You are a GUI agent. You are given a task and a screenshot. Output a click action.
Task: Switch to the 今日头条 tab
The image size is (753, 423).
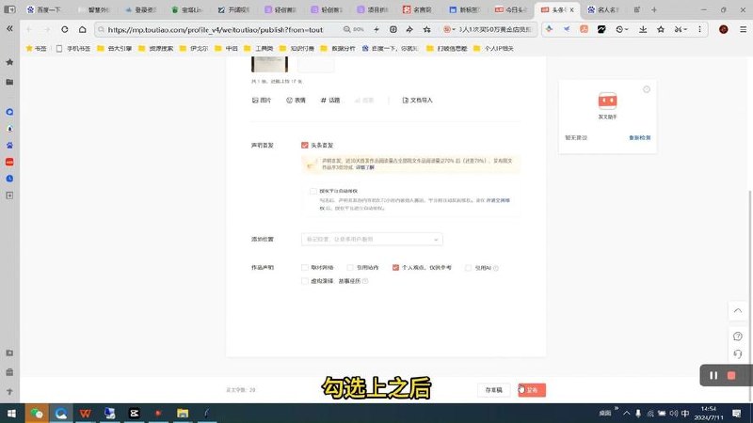[x=510, y=9]
